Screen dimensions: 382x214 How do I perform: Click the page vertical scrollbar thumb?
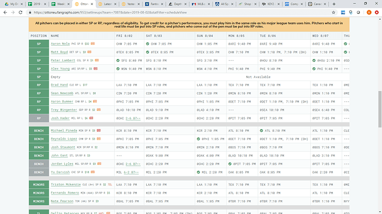pyautogui.click(x=380, y=109)
